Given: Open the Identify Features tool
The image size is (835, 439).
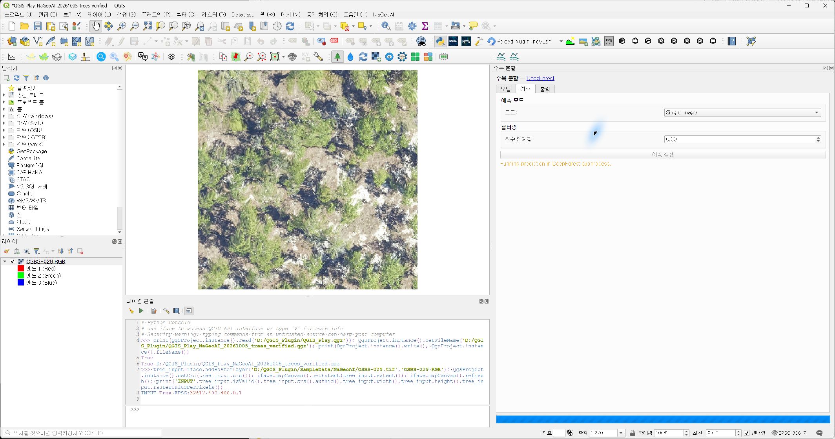Looking at the screenshot, I should point(386,26).
